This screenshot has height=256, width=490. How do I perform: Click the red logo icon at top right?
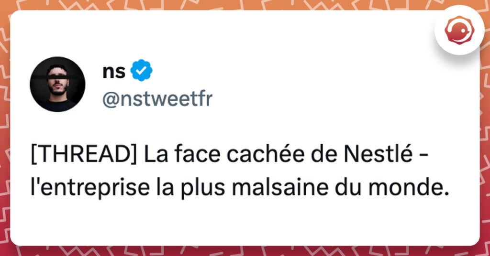coord(459,31)
